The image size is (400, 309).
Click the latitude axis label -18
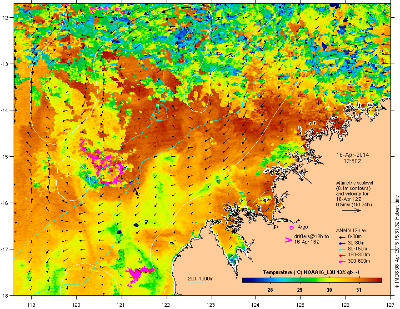(x=5, y=295)
